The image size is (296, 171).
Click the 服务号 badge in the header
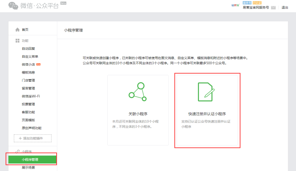click(x=247, y=3)
